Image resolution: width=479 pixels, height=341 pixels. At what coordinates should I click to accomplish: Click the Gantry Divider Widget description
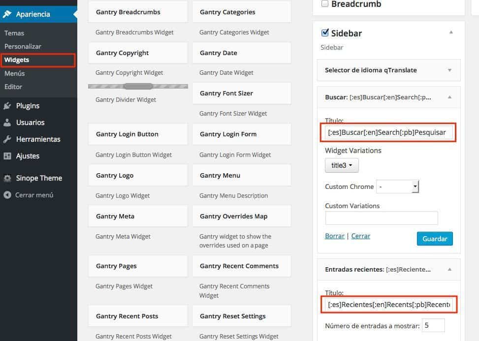point(126,100)
